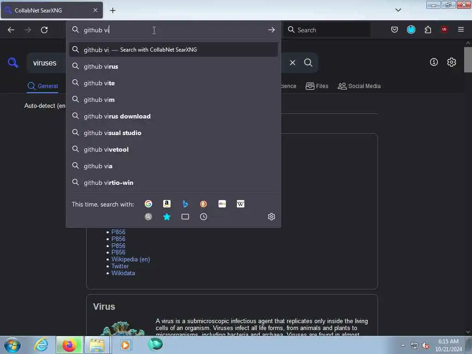Launch Internet Explorer from the taskbar
The height and width of the screenshot is (354, 472).
(41, 345)
